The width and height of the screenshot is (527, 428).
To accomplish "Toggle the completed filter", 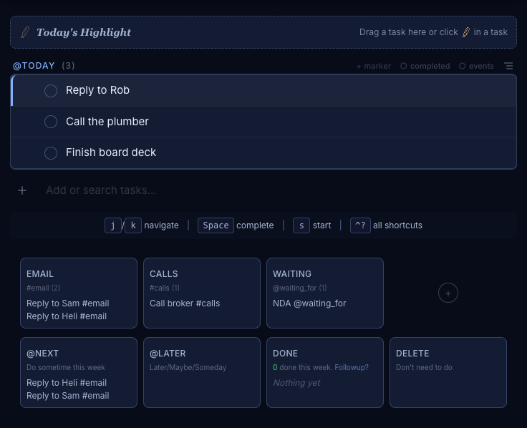I will click(x=425, y=66).
